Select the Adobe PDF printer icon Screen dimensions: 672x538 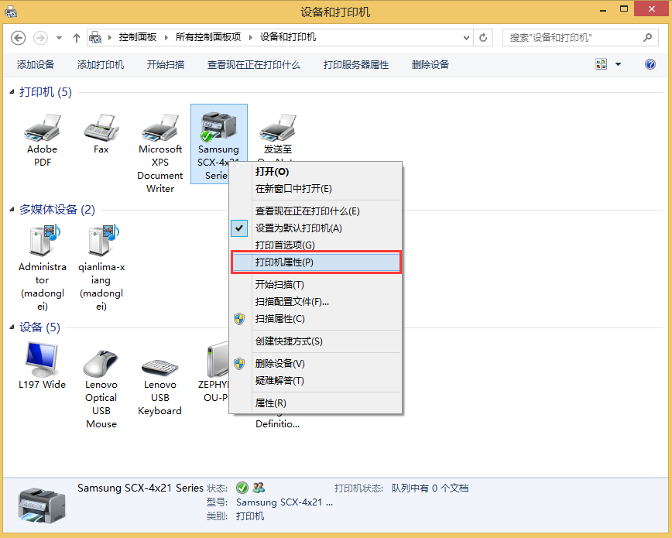click(42, 127)
